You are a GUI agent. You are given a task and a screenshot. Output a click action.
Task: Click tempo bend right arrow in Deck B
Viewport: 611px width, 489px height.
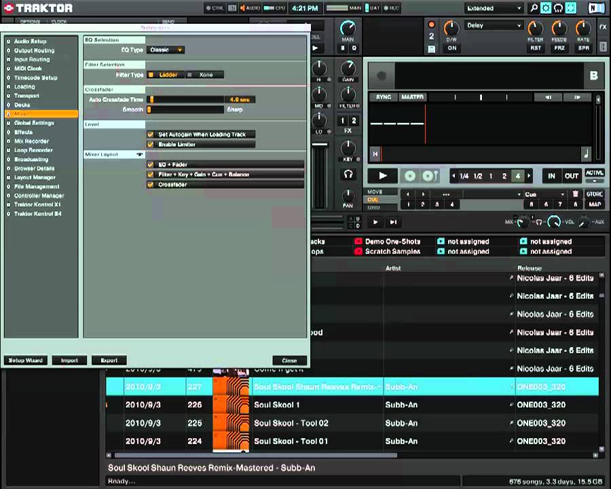577,97
